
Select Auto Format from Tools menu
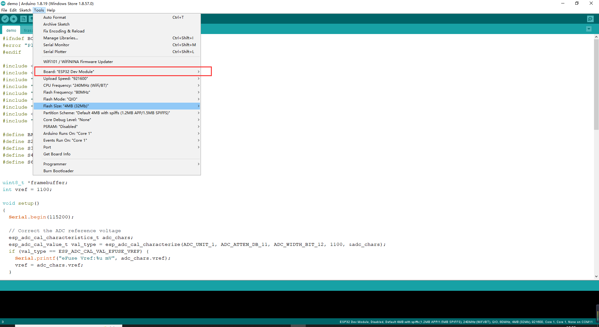coord(117,17)
